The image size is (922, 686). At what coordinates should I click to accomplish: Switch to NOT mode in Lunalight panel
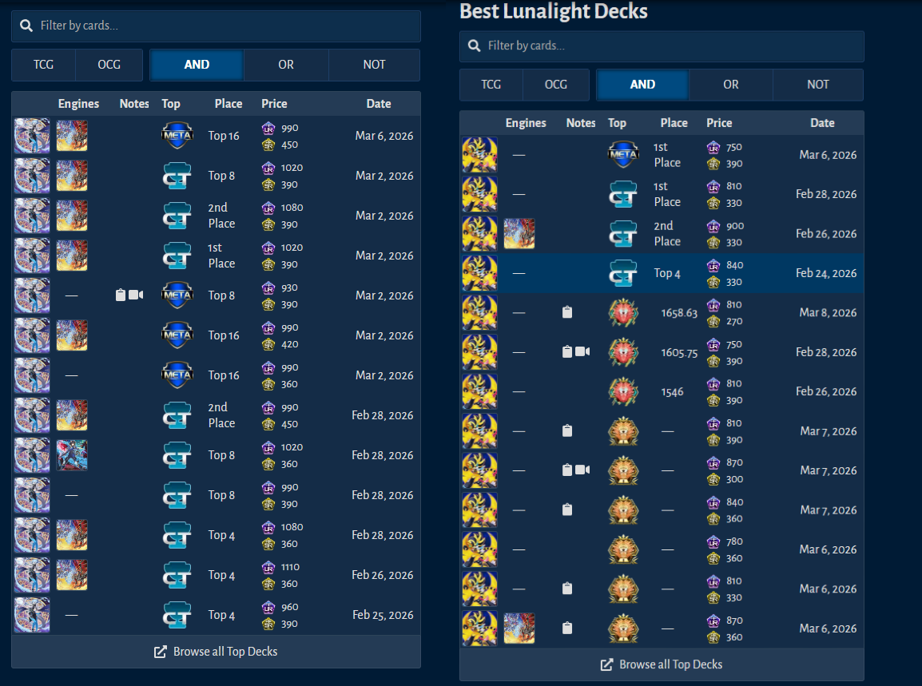point(818,85)
